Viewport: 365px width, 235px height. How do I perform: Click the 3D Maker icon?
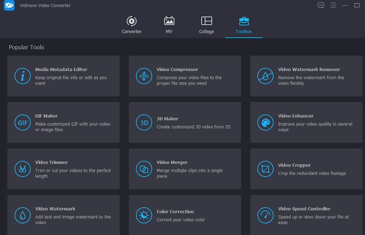pyautogui.click(x=144, y=123)
